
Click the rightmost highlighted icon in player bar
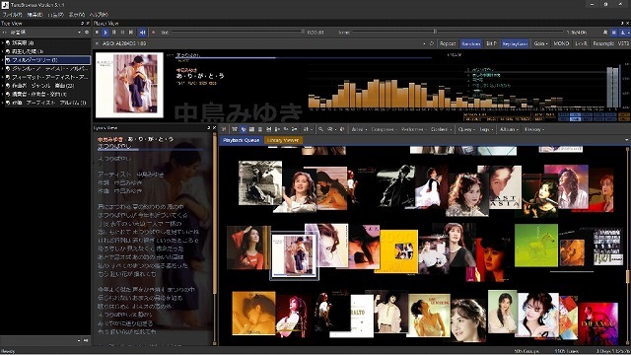(x=623, y=33)
